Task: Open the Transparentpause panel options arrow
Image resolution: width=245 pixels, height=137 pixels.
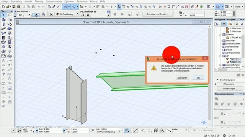Action: 241,94
